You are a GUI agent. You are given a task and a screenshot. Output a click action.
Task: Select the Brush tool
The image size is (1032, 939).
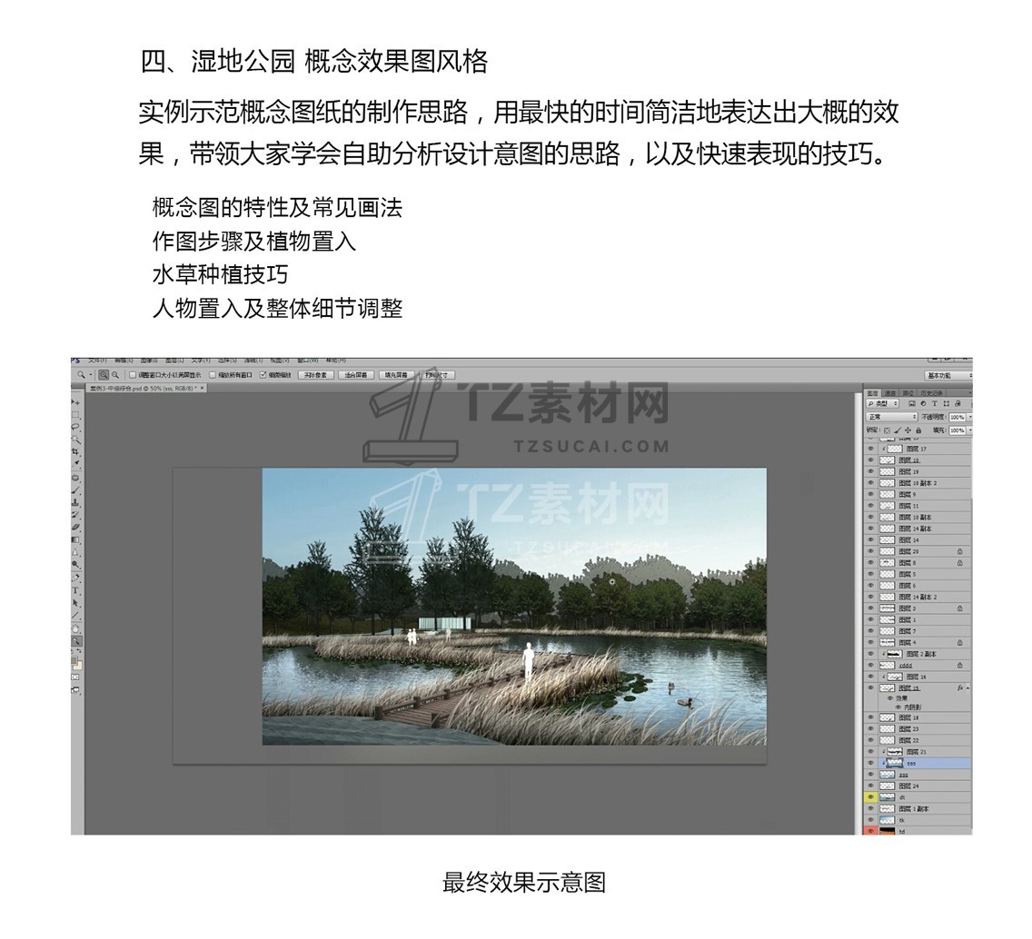[x=75, y=490]
